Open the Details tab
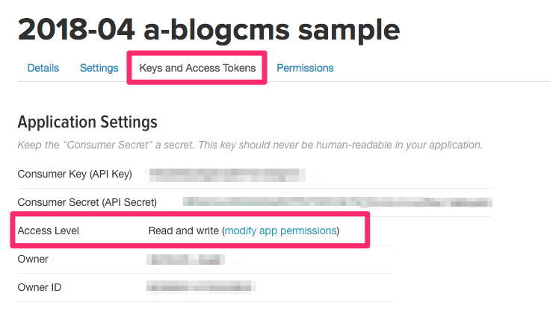550x323 pixels. click(x=43, y=68)
